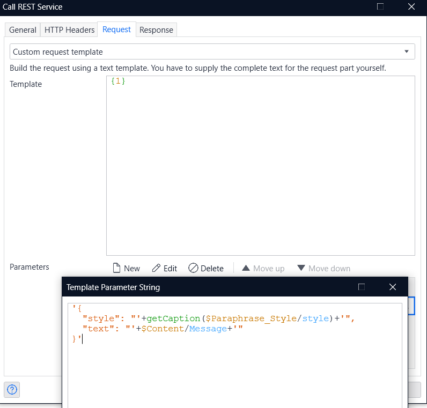Click the "style" key in the expression
The height and width of the screenshot is (408, 427).
pos(101,318)
